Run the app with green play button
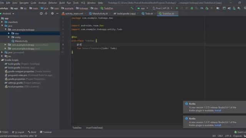Image resolution: width=246 pixels, height=138 pixels. pyautogui.click(x=177, y=8)
